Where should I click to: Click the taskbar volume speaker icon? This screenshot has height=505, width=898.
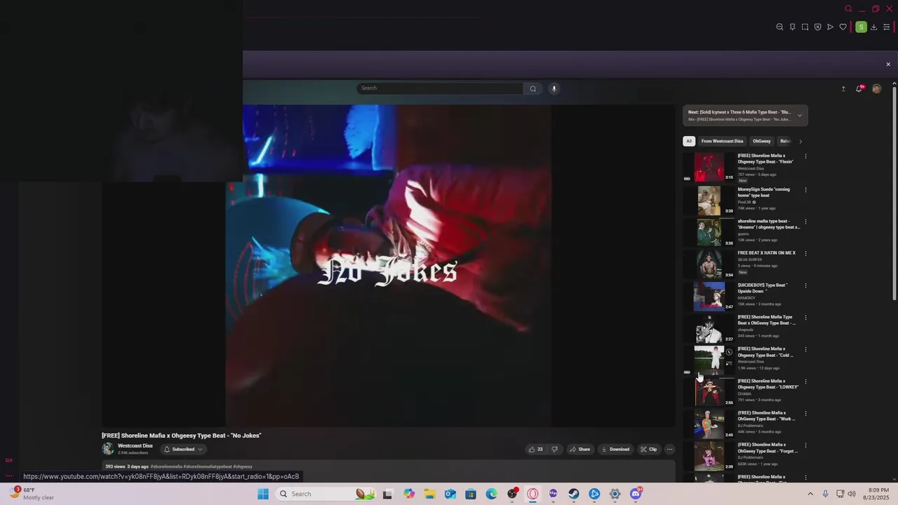(852, 494)
